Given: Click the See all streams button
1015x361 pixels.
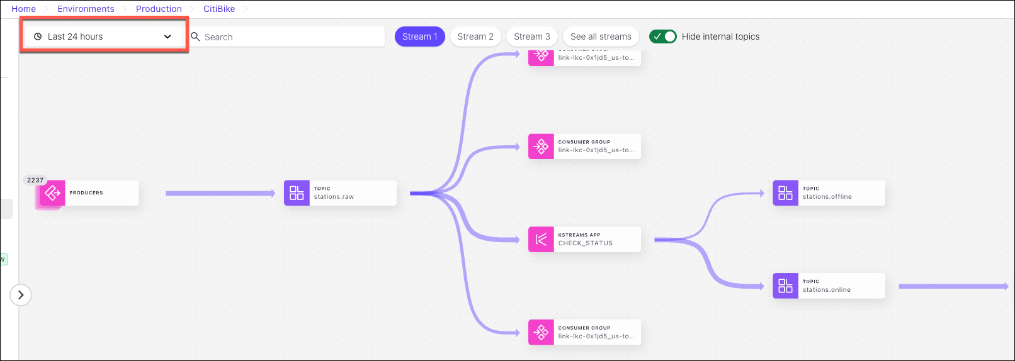Looking at the screenshot, I should pyautogui.click(x=601, y=36).
